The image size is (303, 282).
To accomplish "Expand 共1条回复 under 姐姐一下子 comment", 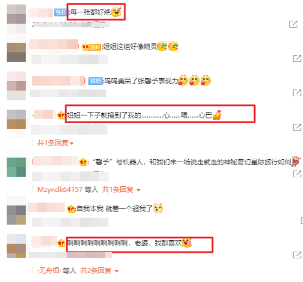I will (55, 143).
